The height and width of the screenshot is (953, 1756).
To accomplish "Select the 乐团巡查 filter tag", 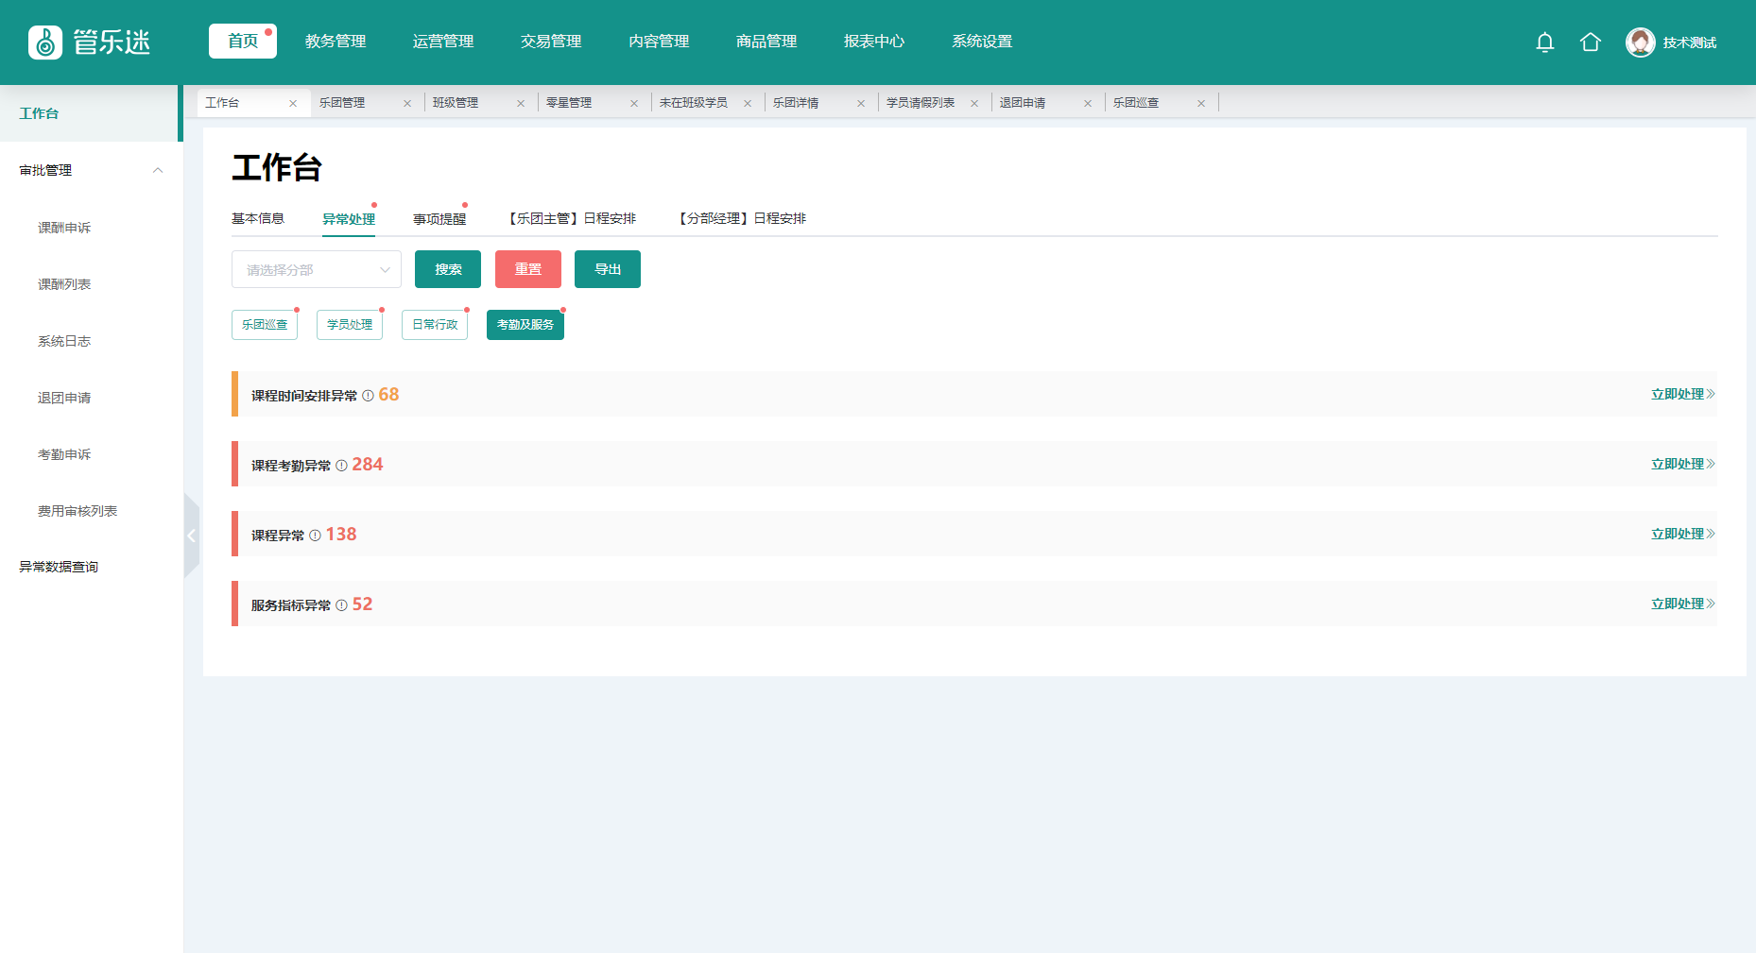I will tap(265, 325).
